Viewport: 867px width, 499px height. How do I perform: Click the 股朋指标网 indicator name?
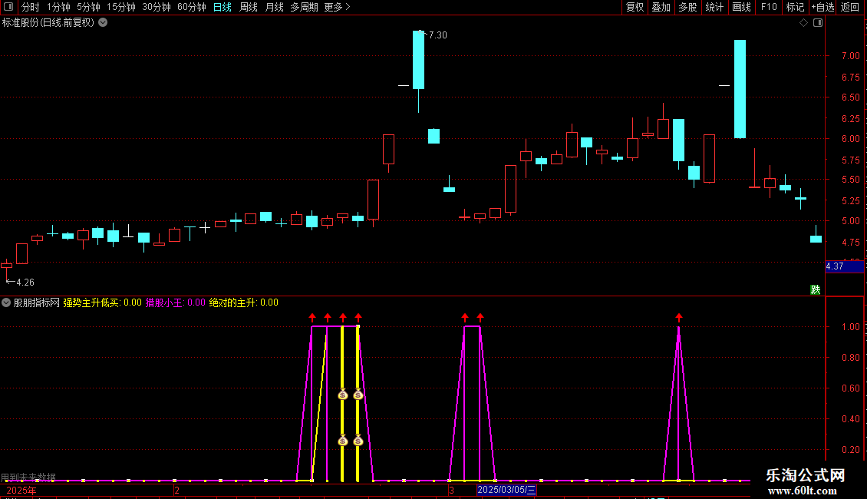pyautogui.click(x=37, y=302)
